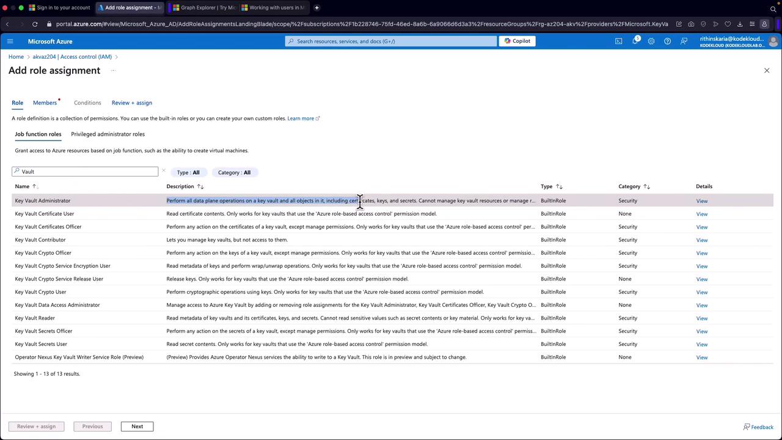
Task: Click the Next button
Action: [137, 427]
